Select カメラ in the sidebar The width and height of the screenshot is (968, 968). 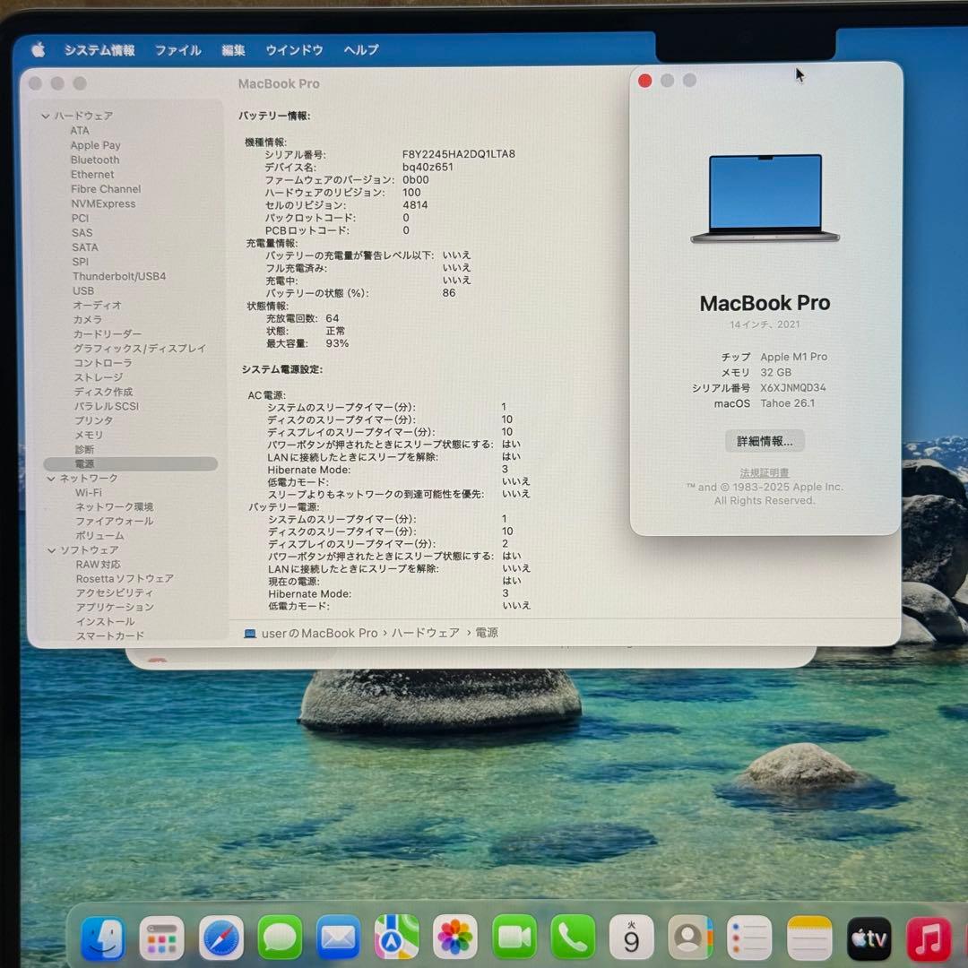[88, 319]
